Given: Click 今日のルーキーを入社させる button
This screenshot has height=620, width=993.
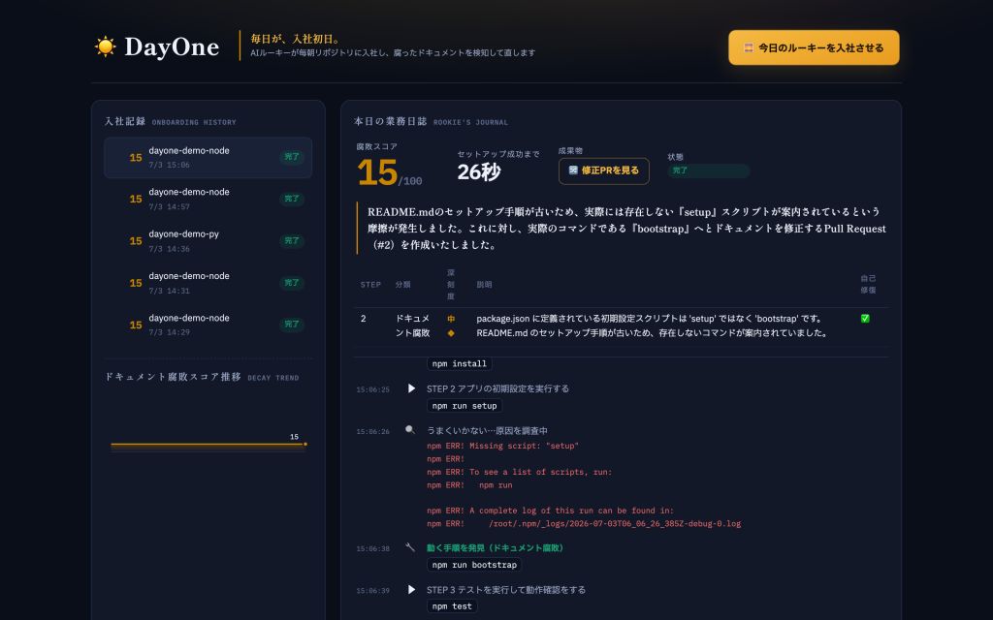Looking at the screenshot, I should click(x=814, y=47).
